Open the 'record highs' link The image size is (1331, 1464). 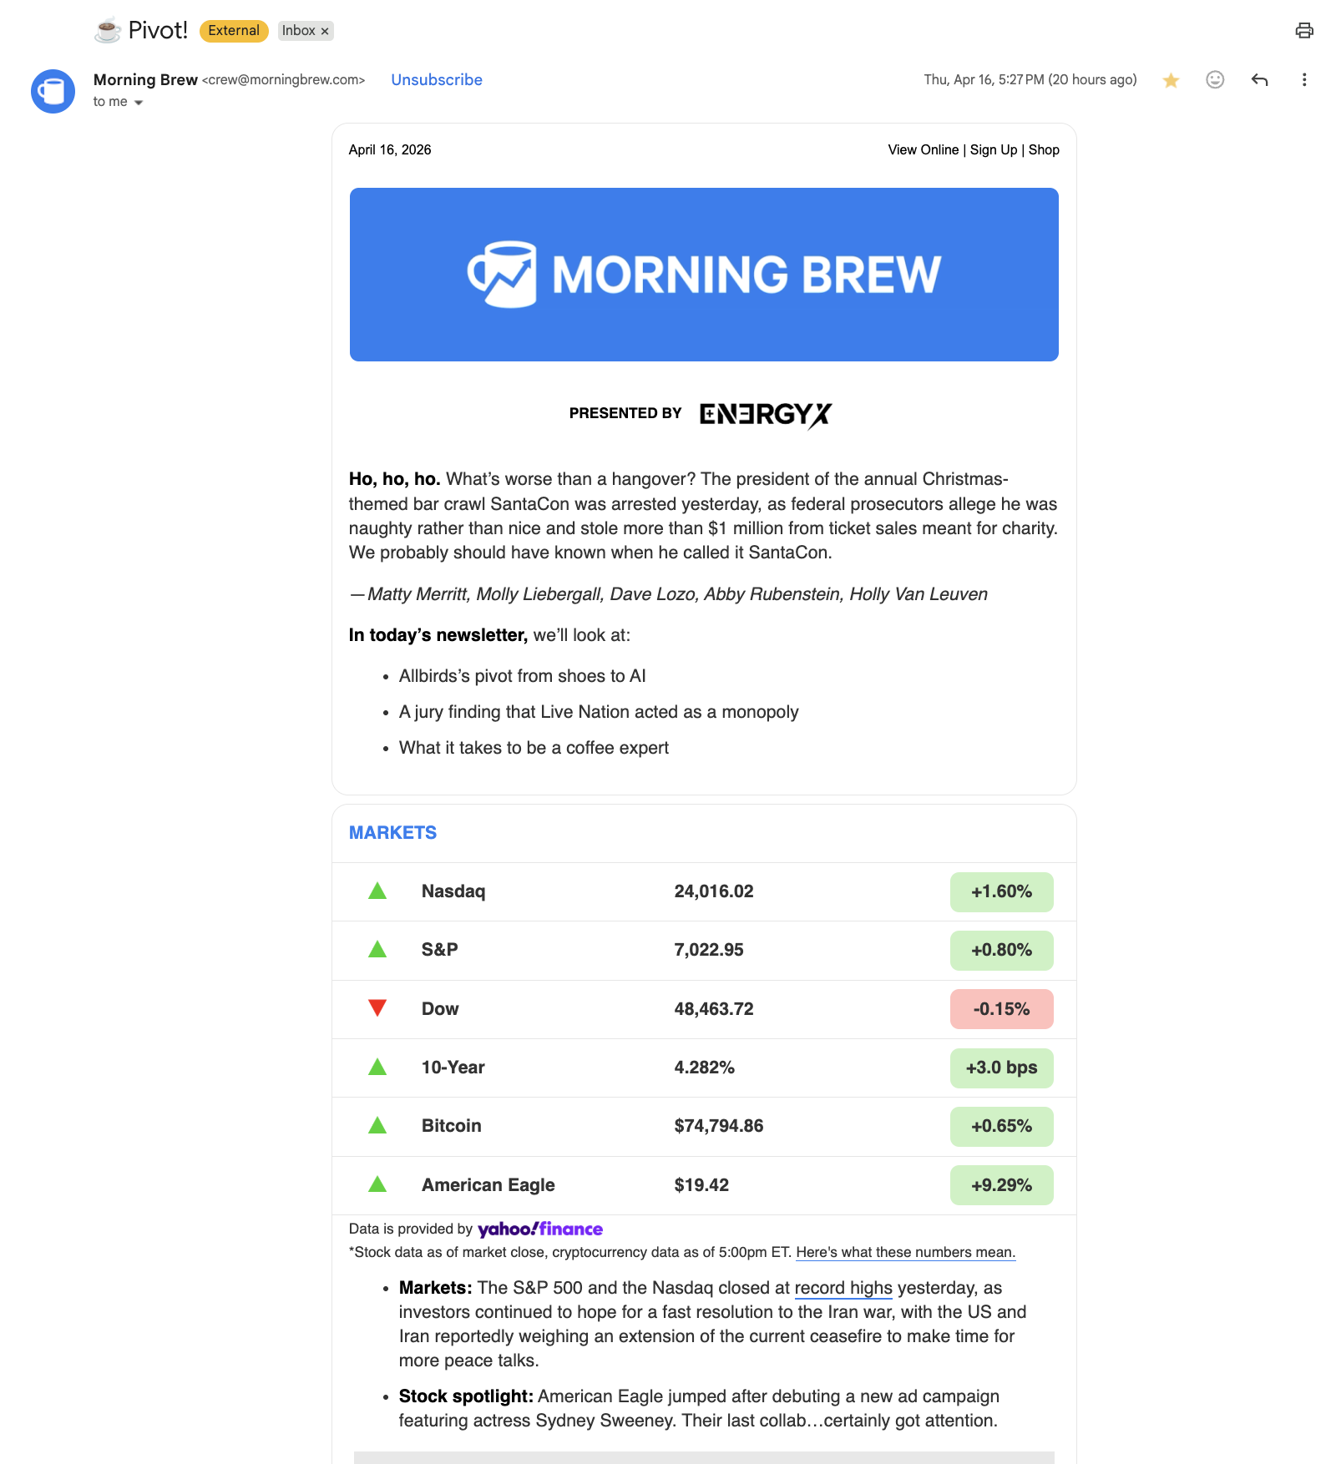(843, 1288)
